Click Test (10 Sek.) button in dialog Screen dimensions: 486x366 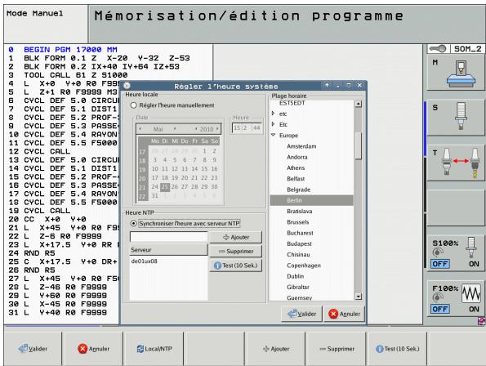235,266
